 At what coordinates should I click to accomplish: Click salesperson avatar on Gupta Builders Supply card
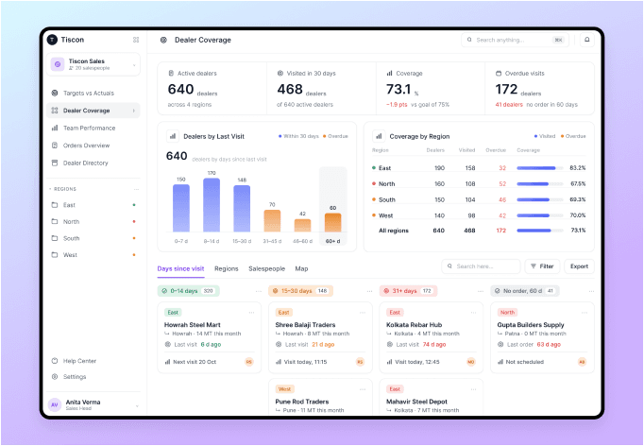click(582, 362)
